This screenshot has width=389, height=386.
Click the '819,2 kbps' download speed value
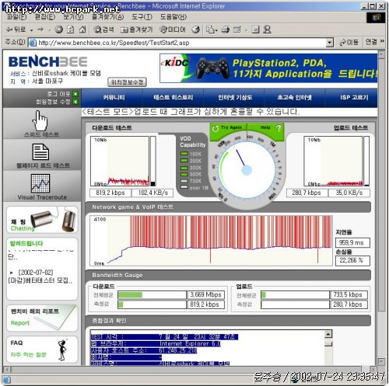tap(110, 193)
